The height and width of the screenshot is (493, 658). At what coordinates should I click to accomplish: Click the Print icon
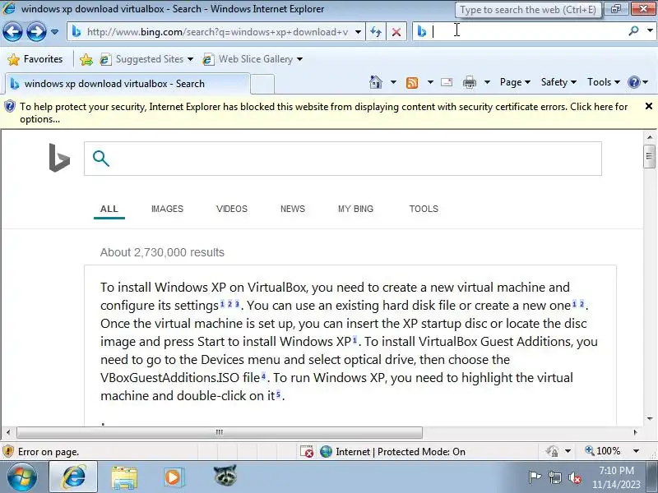pyautogui.click(x=469, y=82)
